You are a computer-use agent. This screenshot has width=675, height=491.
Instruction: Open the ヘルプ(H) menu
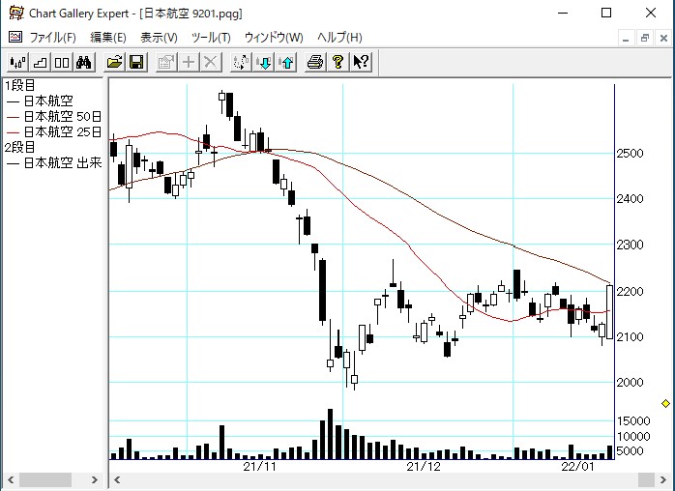point(339,38)
